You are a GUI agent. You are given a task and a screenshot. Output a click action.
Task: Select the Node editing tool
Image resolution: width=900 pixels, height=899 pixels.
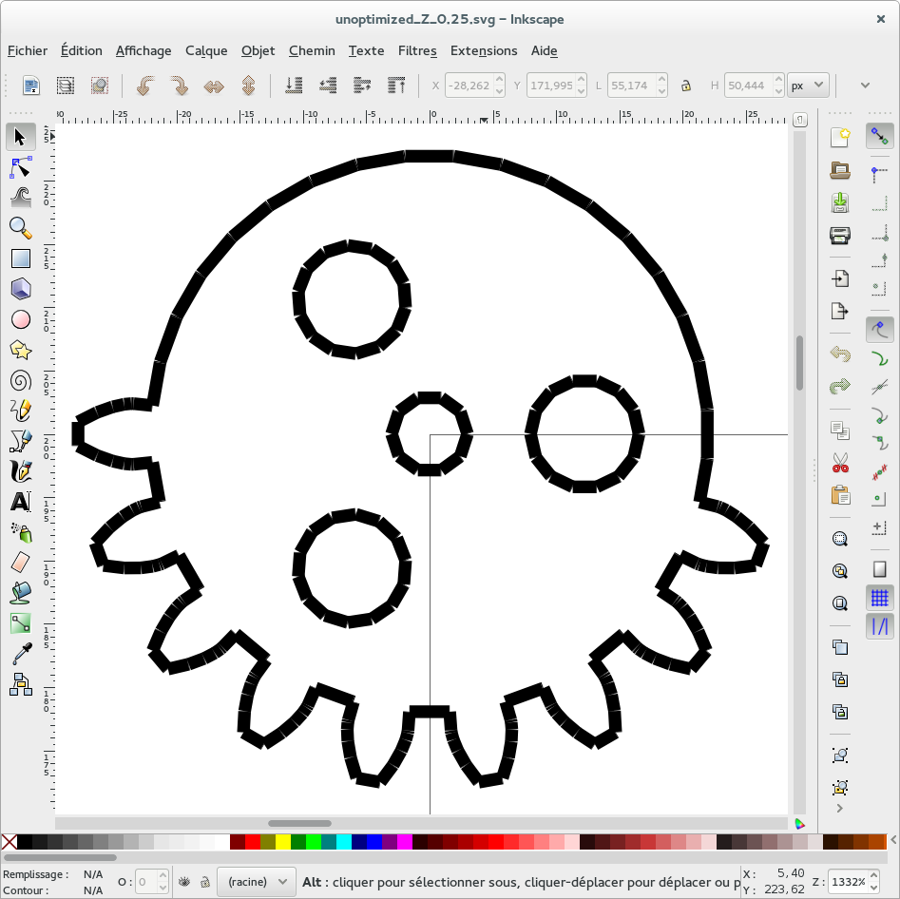20,167
